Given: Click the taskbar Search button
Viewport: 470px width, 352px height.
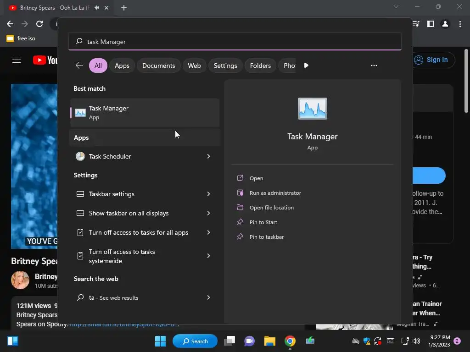Looking at the screenshot, I should pos(195,341).
